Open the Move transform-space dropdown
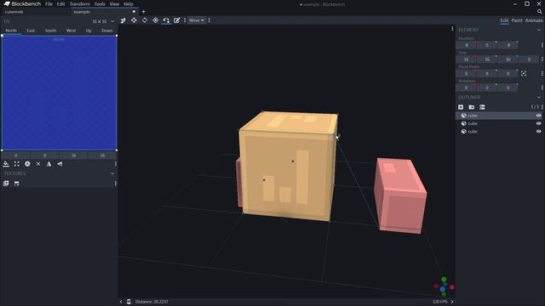 (x=197, y=20)
